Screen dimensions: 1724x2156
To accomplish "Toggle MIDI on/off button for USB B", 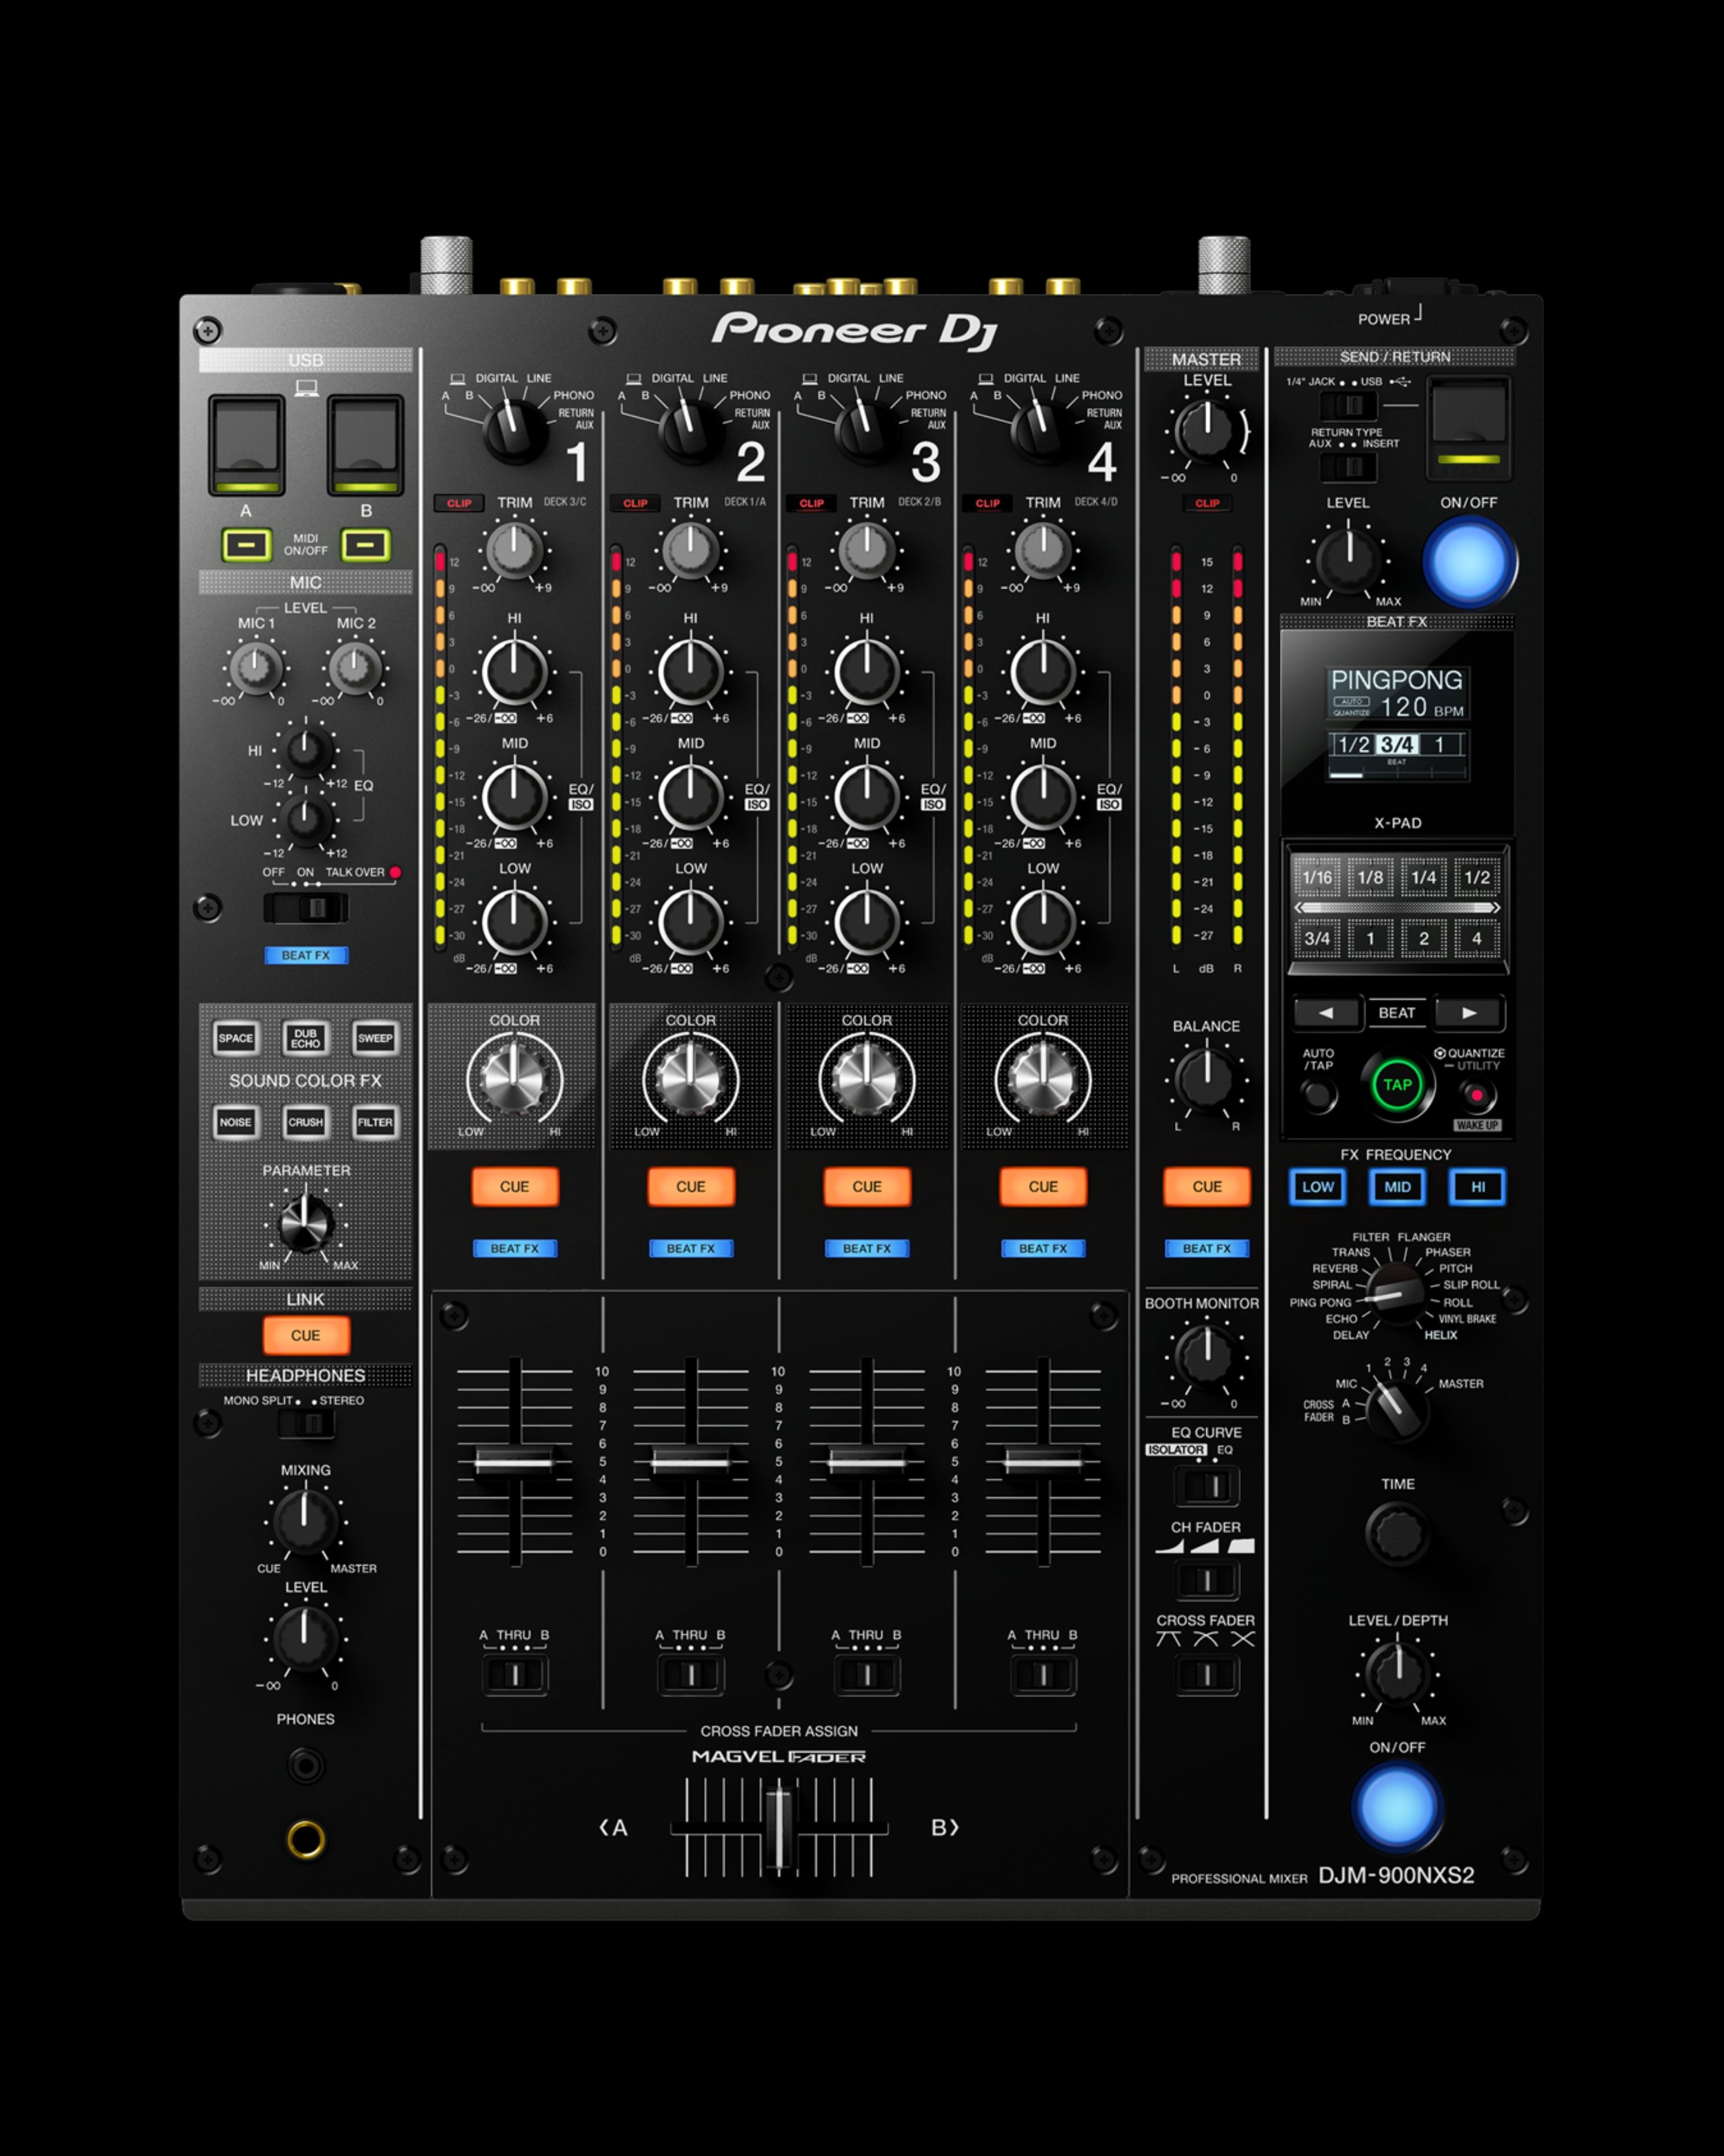I will 365,545.
